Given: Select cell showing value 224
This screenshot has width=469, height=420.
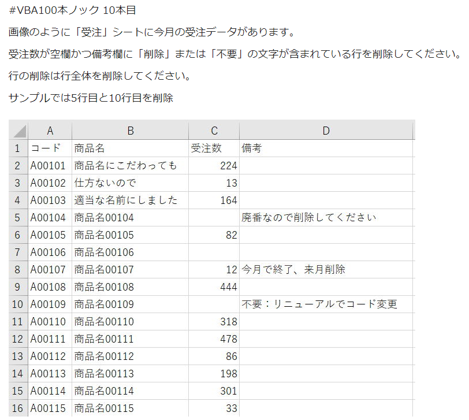Looking at the screenshot, I should 214,165.
